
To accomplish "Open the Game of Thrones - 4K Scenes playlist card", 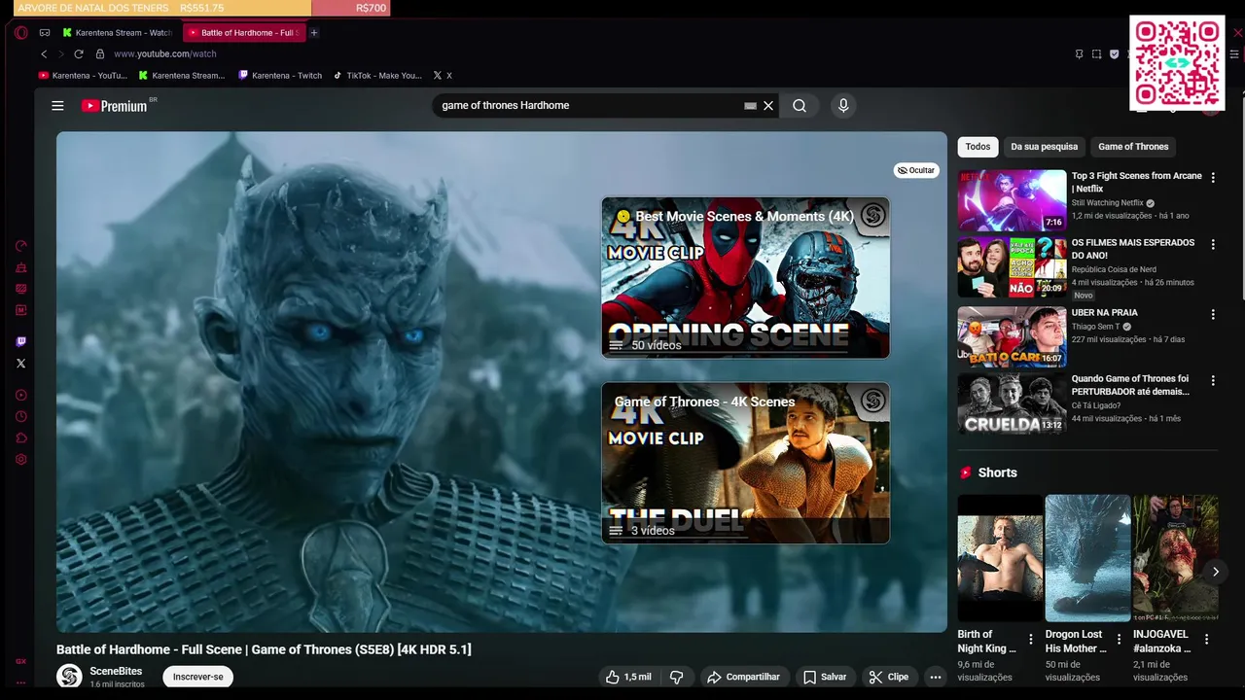I will [x=745, y=463].
